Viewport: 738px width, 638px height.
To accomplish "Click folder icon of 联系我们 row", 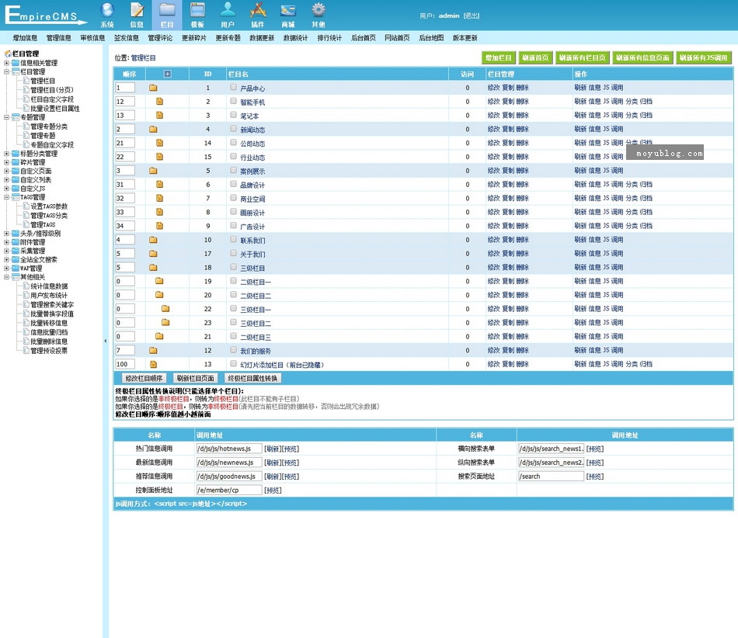I will (153, 240).
